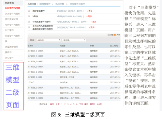Open part JBT8018_2-1999A
162x119 pixels.
click(x=36, y=88)
